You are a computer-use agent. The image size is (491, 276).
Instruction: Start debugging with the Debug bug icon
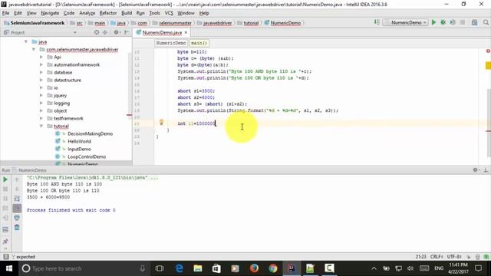coord(443,22)
